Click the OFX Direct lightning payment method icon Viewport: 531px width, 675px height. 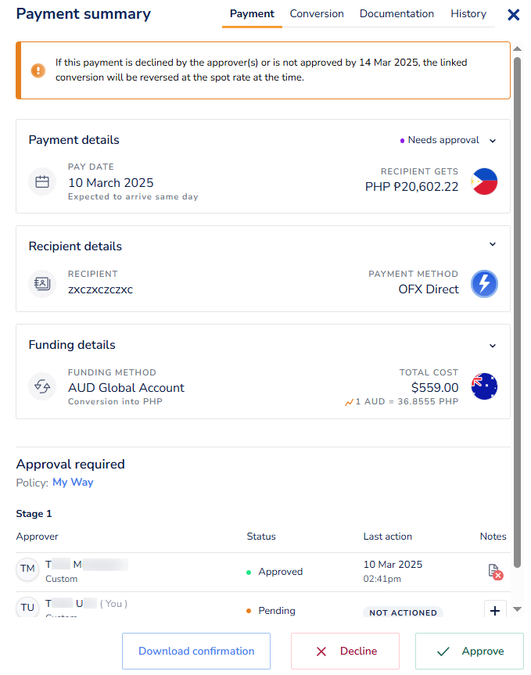point(484,283)
